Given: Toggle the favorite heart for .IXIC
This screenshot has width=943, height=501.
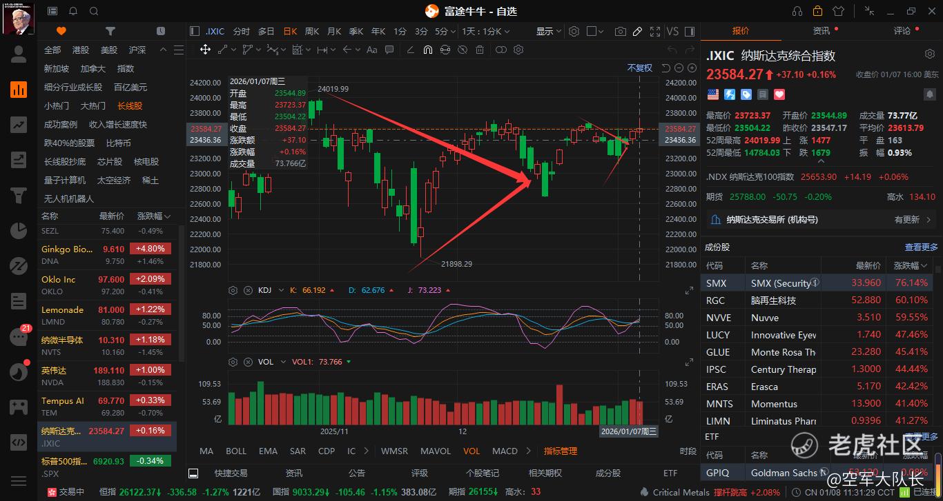Looking at the screenshot, I should (780, 94).
